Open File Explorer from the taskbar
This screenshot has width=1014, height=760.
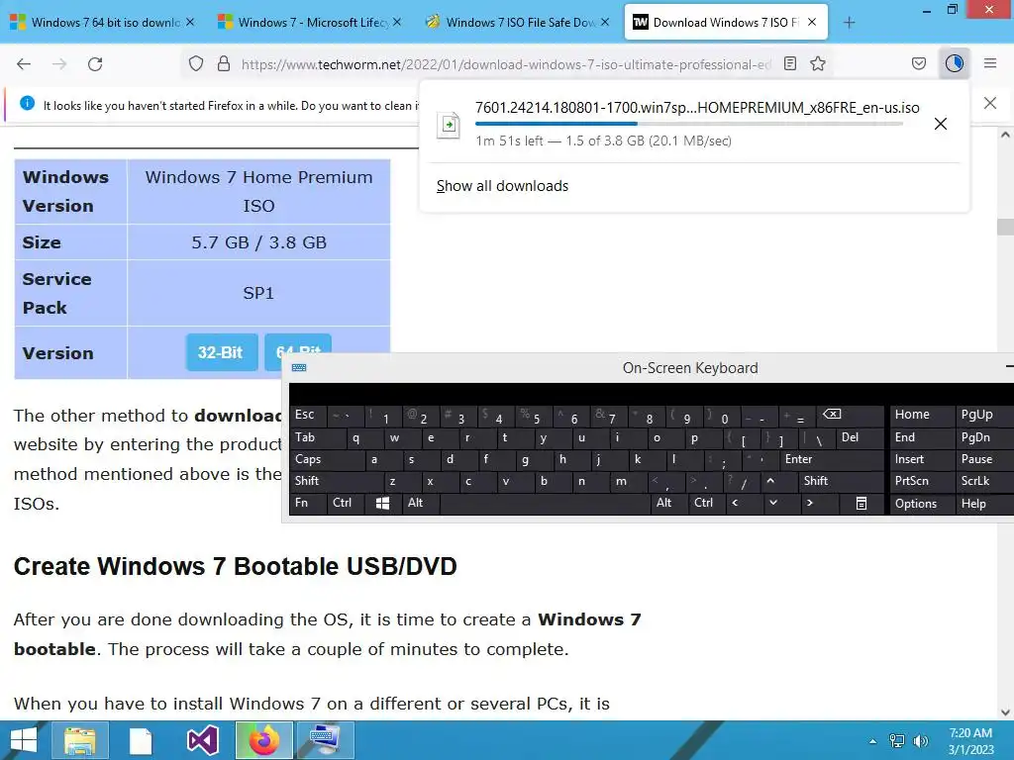pos(79,740)
